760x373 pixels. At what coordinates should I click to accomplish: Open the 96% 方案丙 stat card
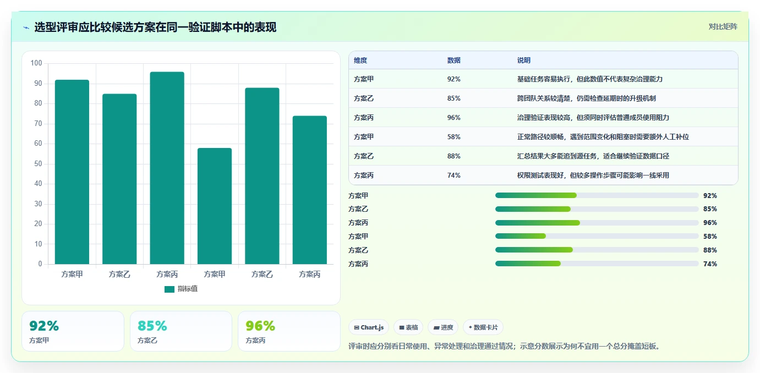click(x=289, y=331)
